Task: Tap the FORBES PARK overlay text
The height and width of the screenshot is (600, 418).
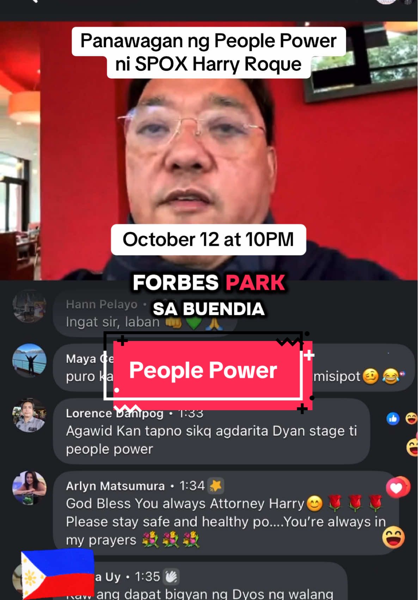Action: (x=209, y=283)
